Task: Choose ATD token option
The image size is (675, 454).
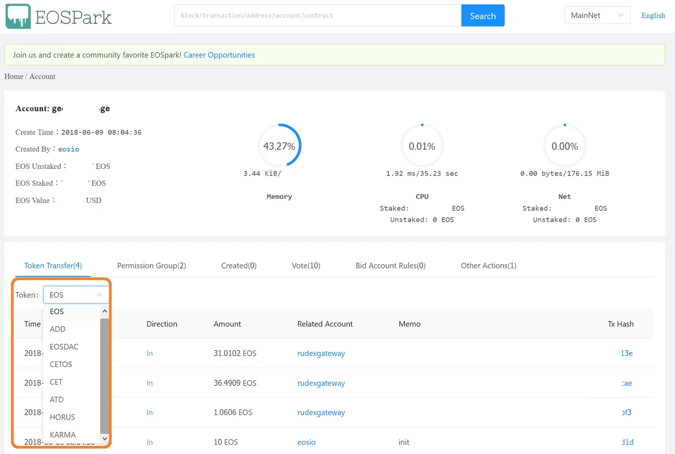Action: point(72,400)
